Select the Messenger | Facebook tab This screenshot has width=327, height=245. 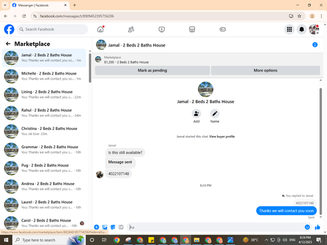pyautogui.click(x=40, y=5)
